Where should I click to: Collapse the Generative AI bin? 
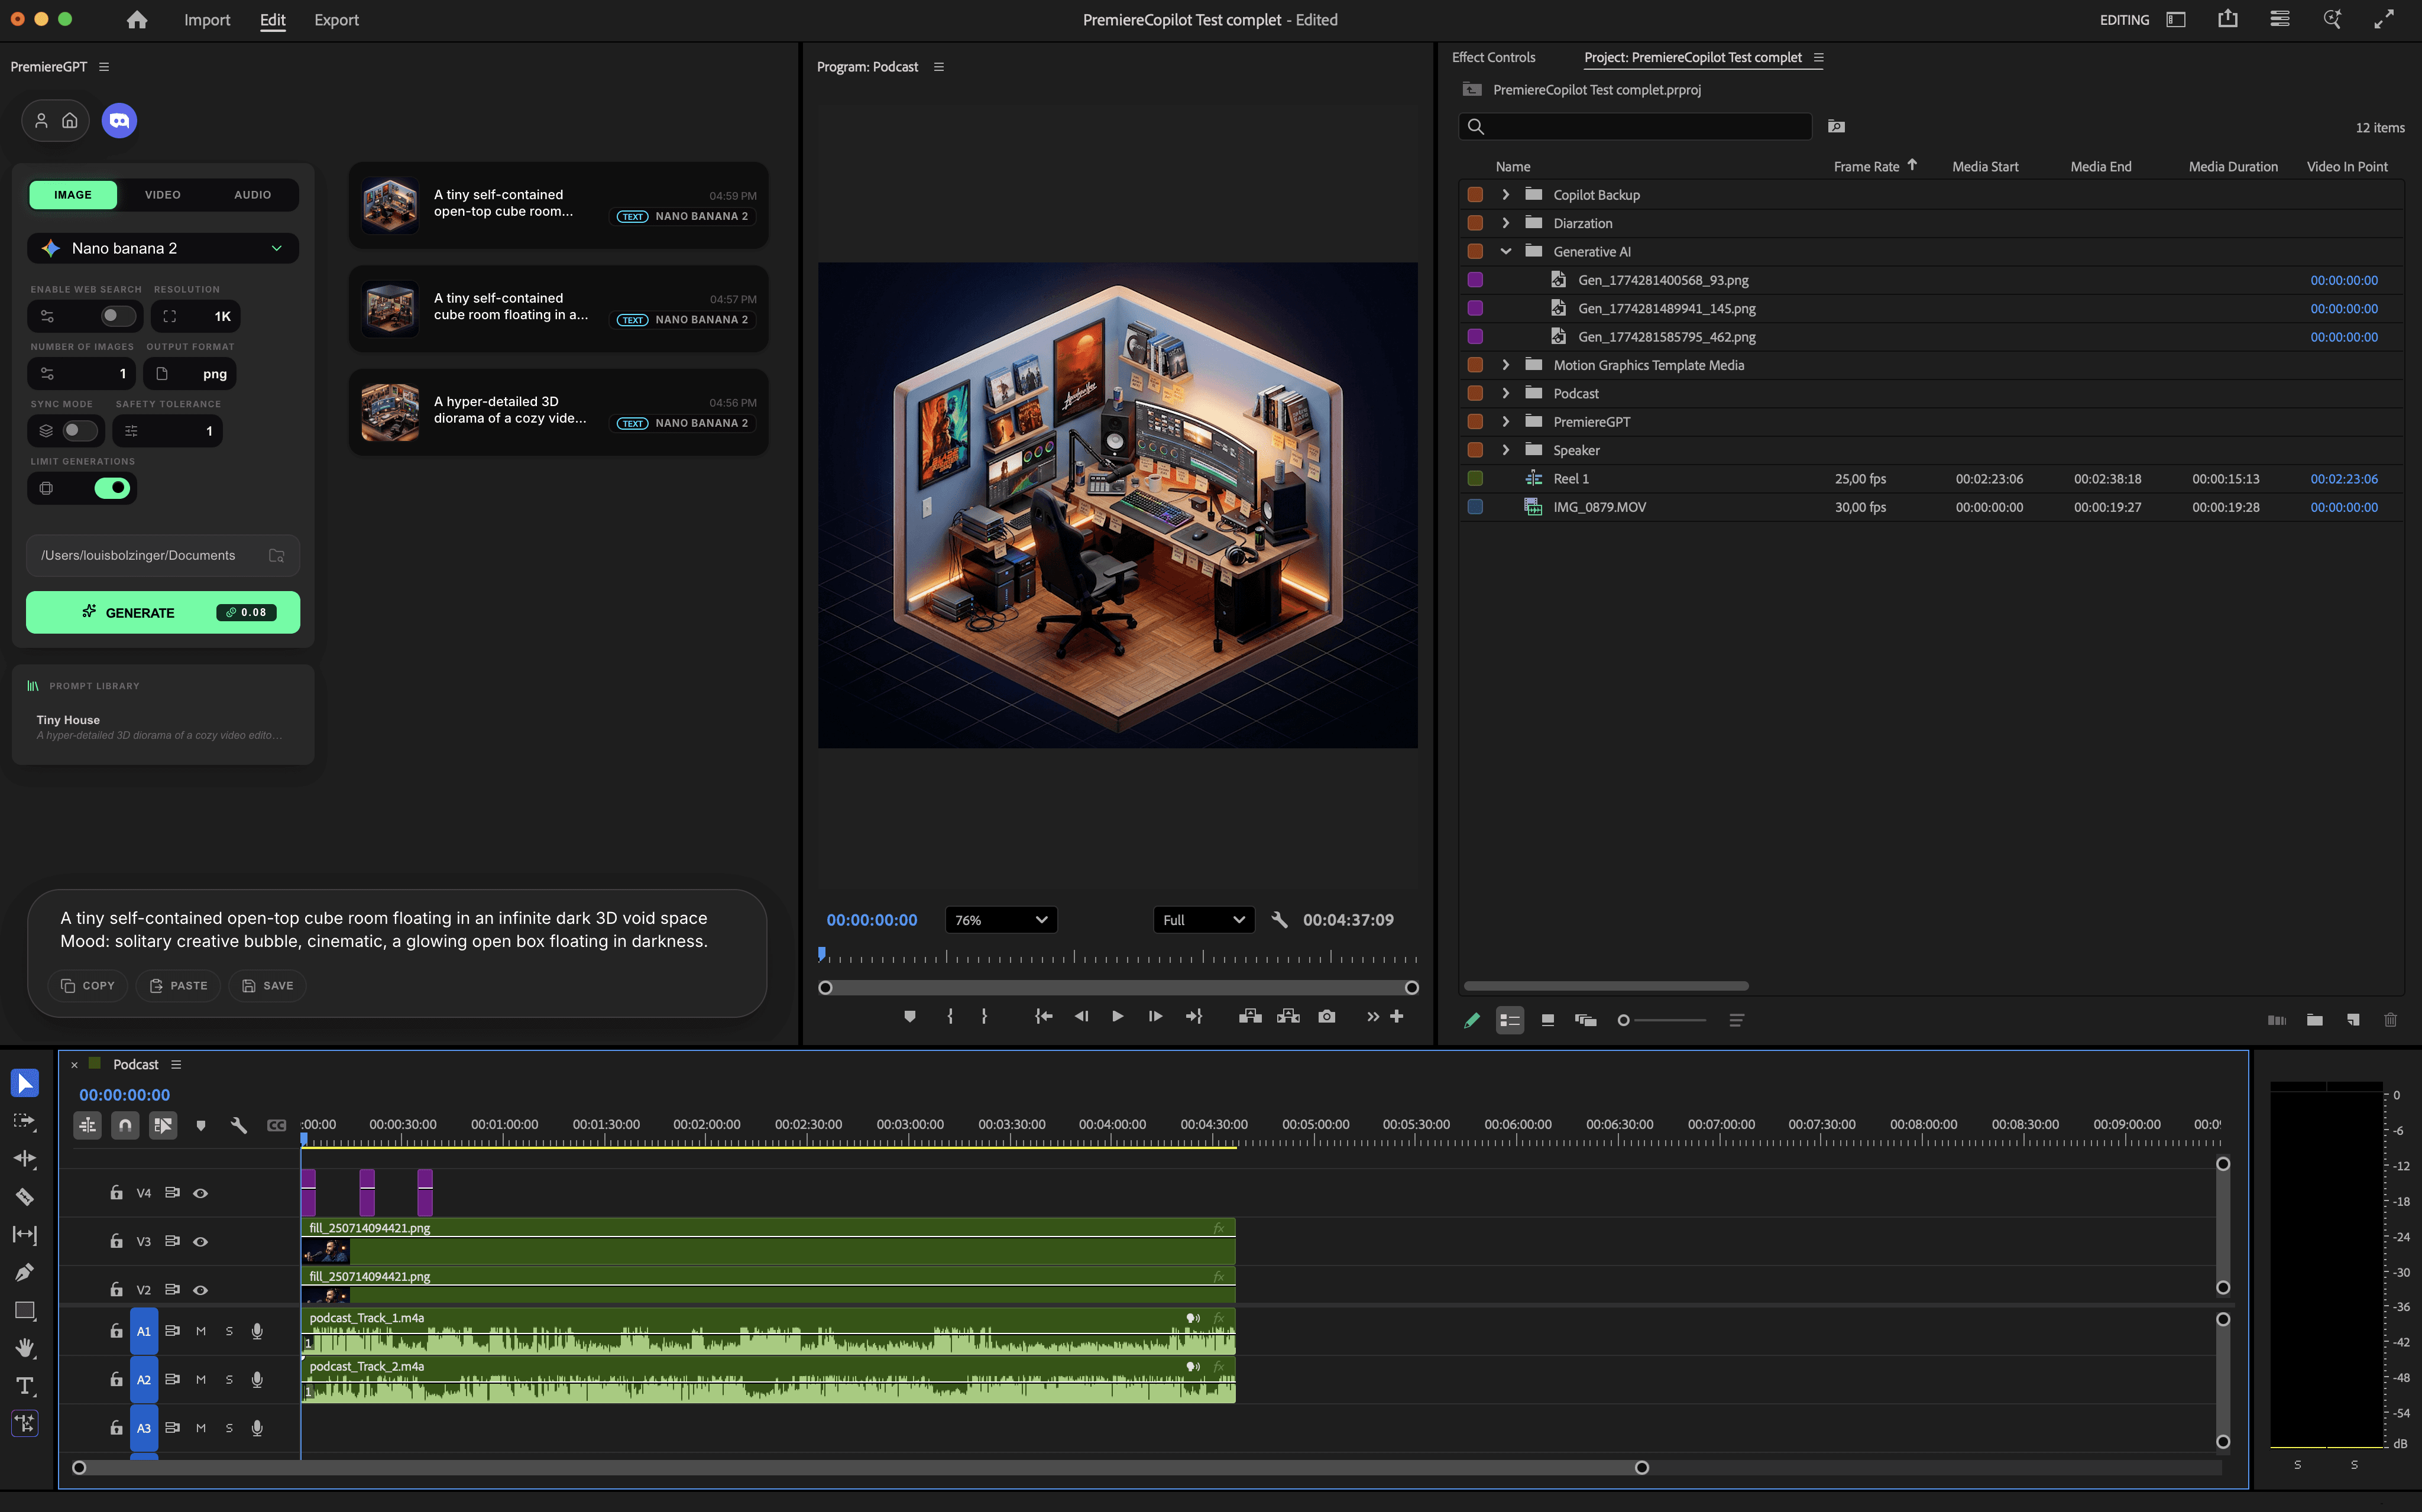point(1507,251)
